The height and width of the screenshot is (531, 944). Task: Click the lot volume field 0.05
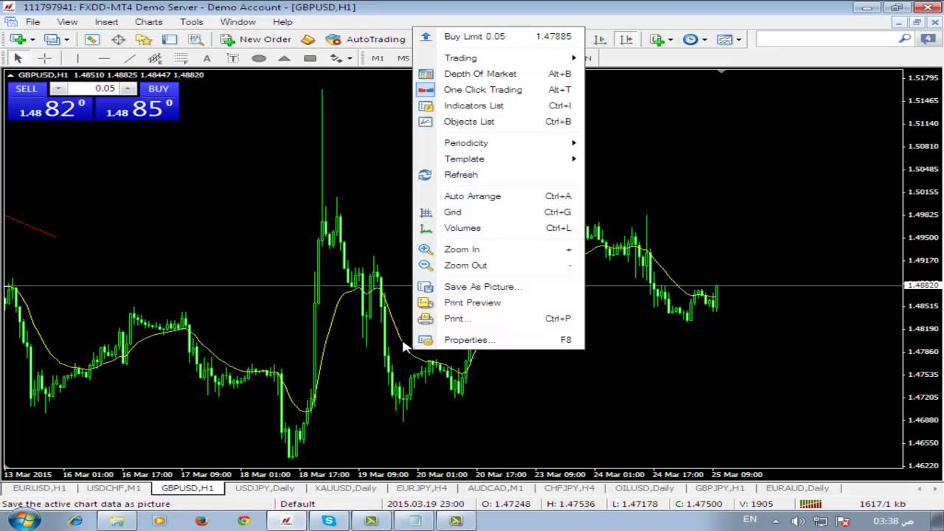point(93,88)
